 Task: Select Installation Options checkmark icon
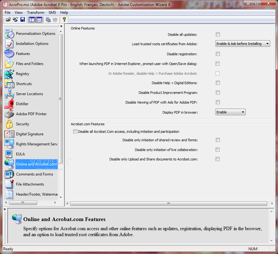(x=9, y=44)
